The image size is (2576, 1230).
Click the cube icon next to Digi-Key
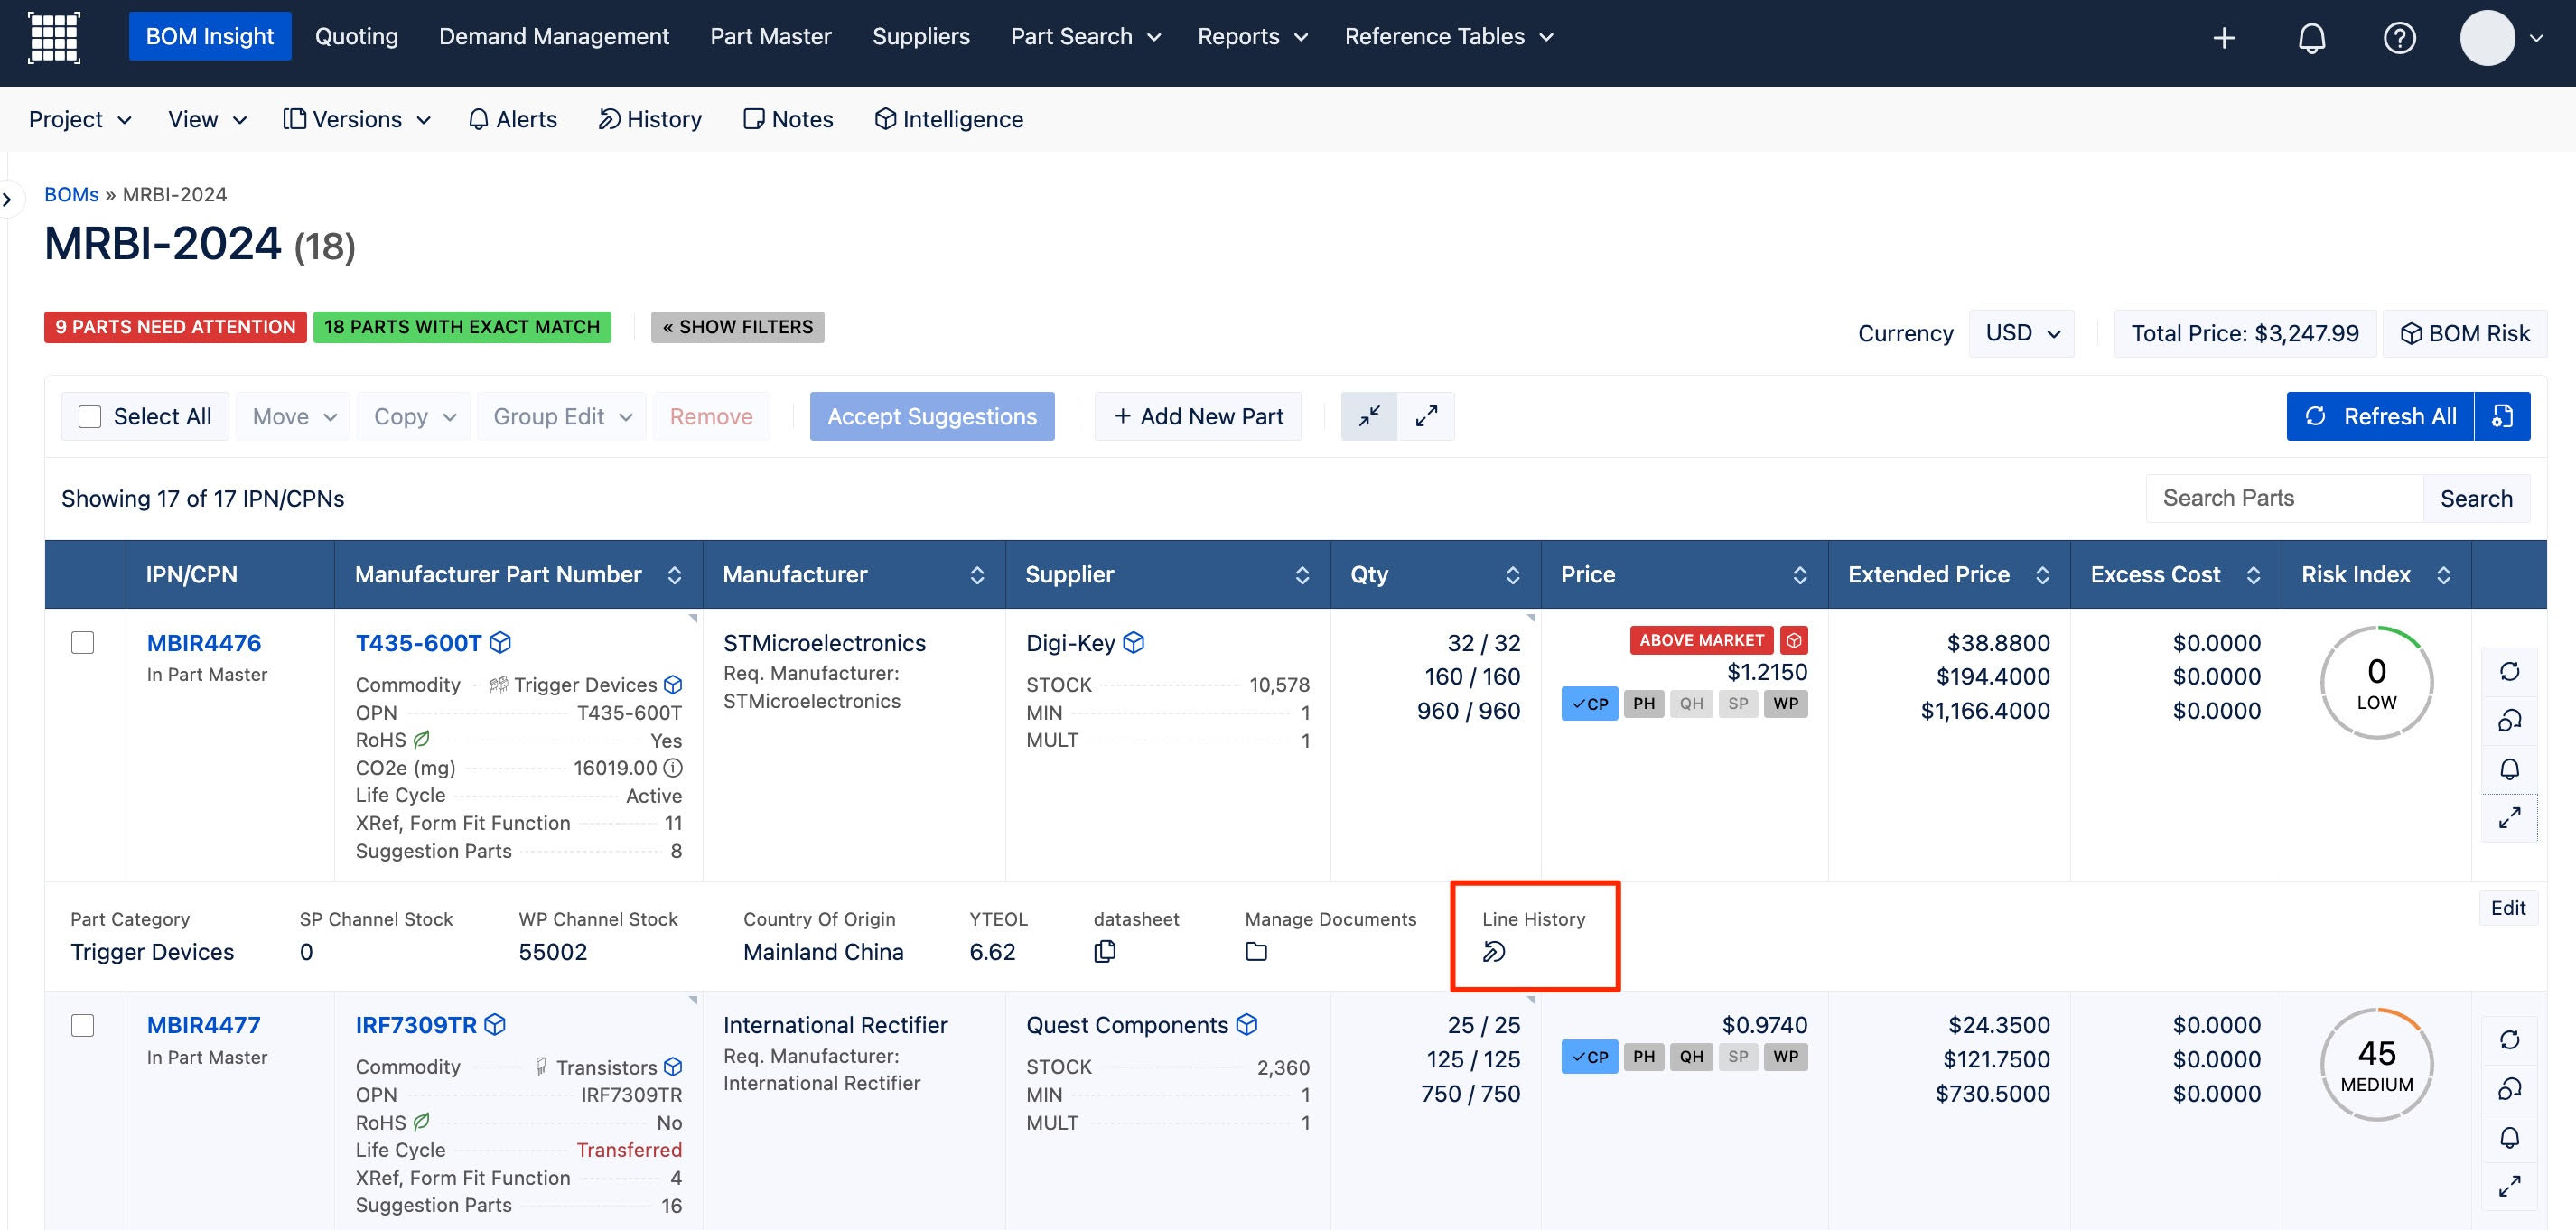point(1133,643)
